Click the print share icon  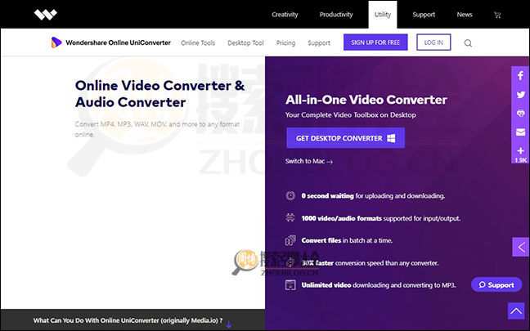520,113
